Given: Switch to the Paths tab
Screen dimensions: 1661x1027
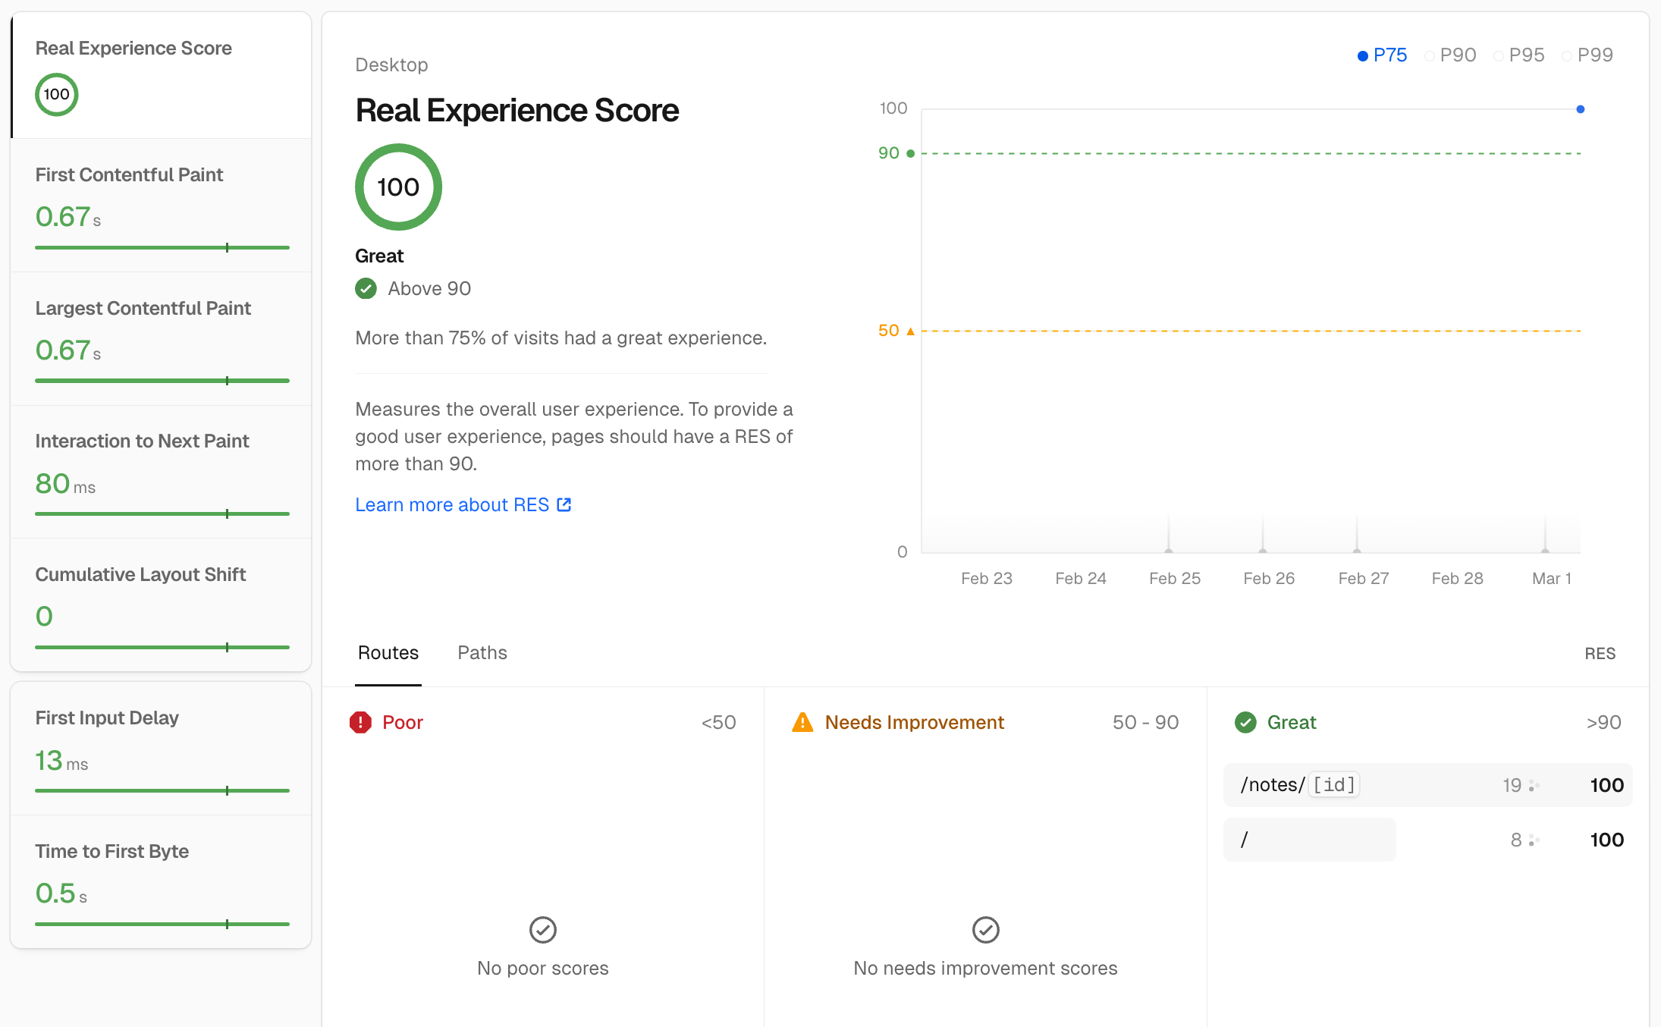Looking at the screenshot, I should [x=482, y=652].
